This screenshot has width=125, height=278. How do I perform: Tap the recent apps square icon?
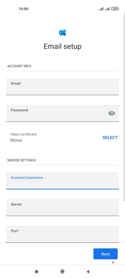(37, 271)
